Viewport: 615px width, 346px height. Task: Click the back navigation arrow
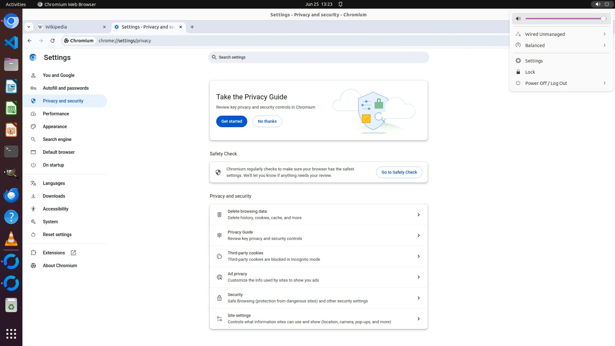click(29, 41)
